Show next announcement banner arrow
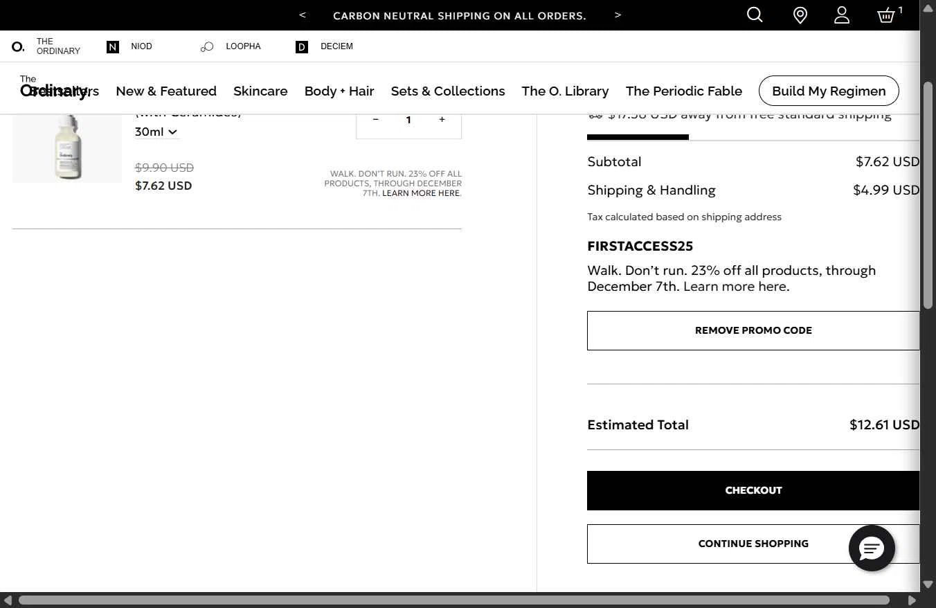The width and height of the screenshot is (936, 608). click(x=618, y=15)
